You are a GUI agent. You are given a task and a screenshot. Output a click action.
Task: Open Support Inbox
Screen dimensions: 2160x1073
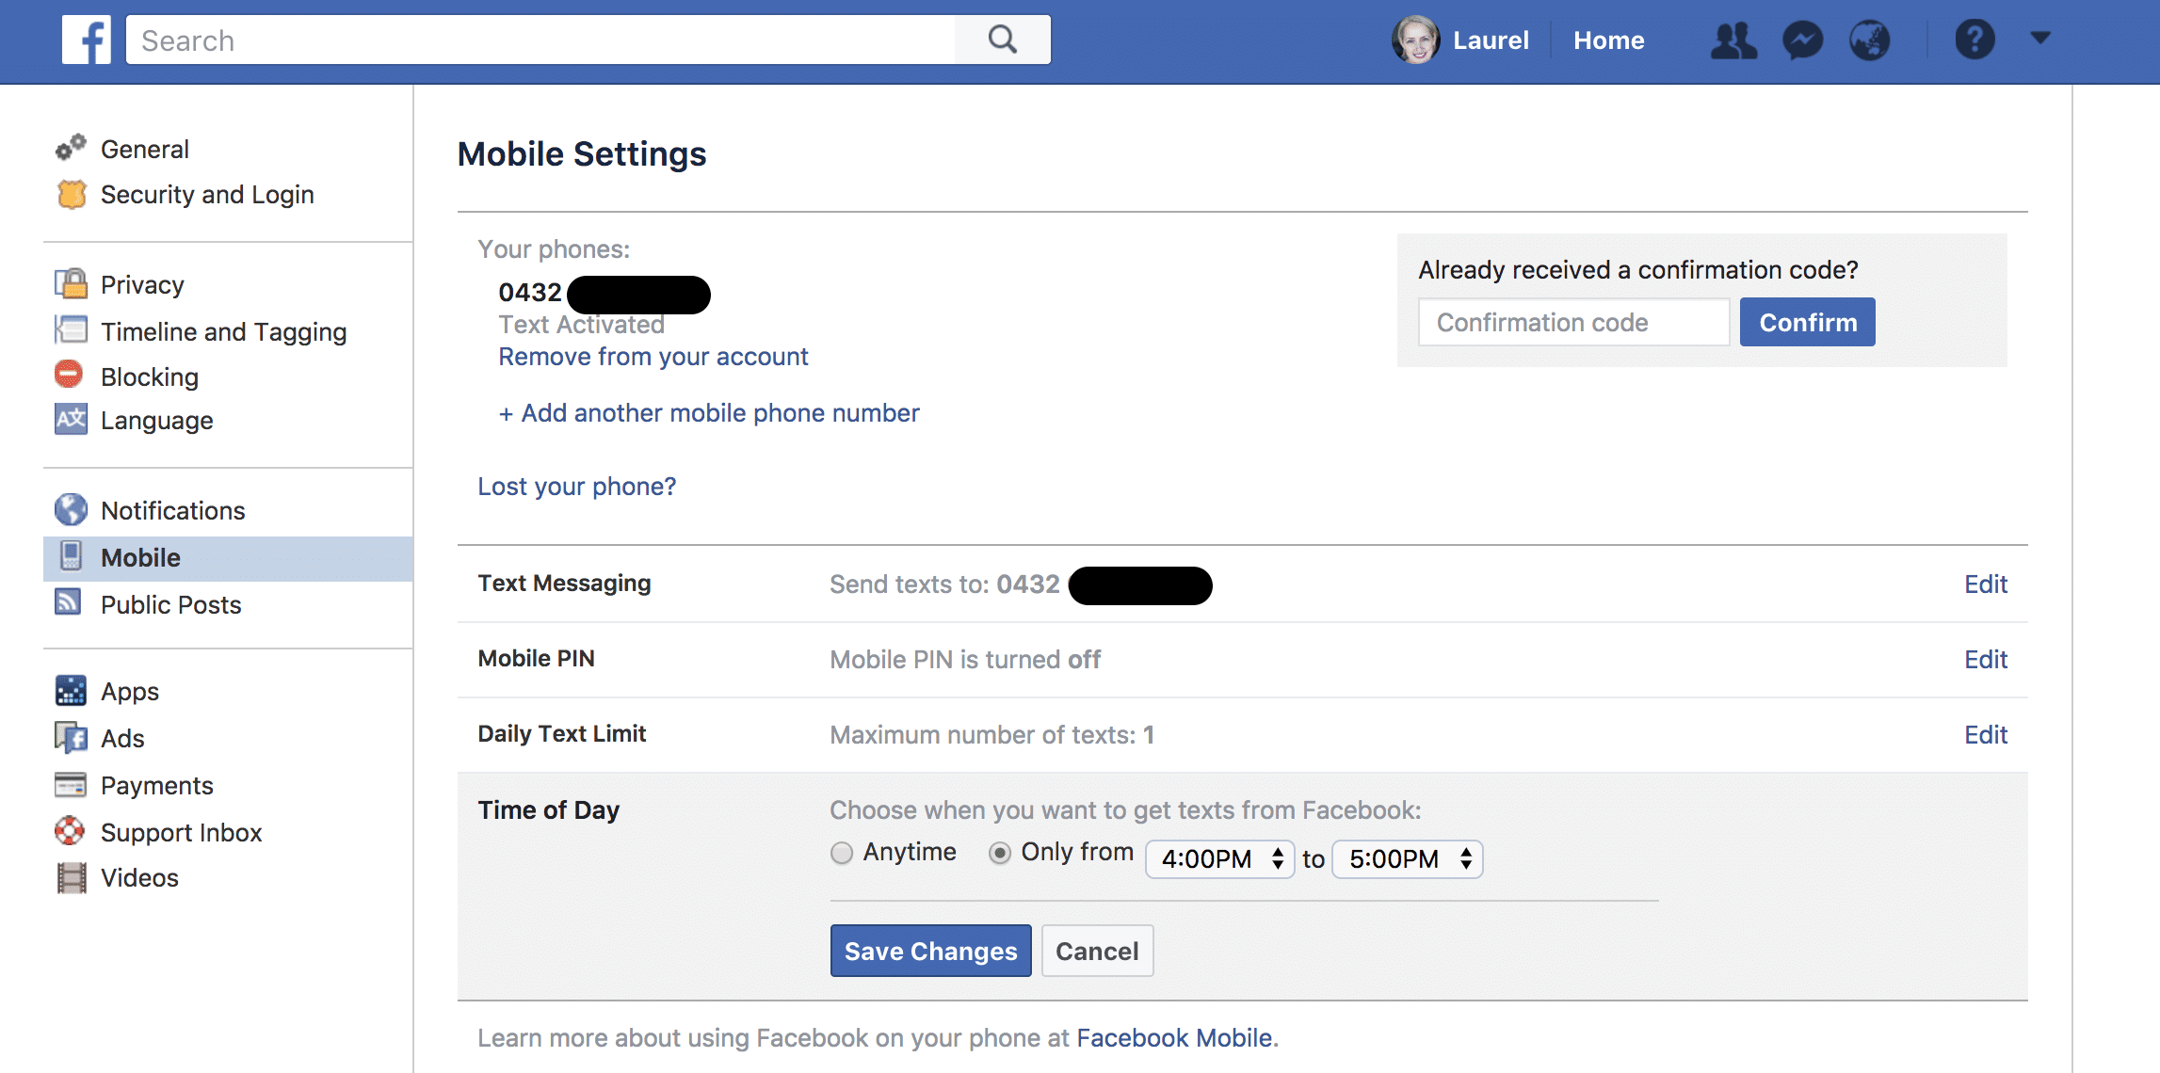pos(181,833)
